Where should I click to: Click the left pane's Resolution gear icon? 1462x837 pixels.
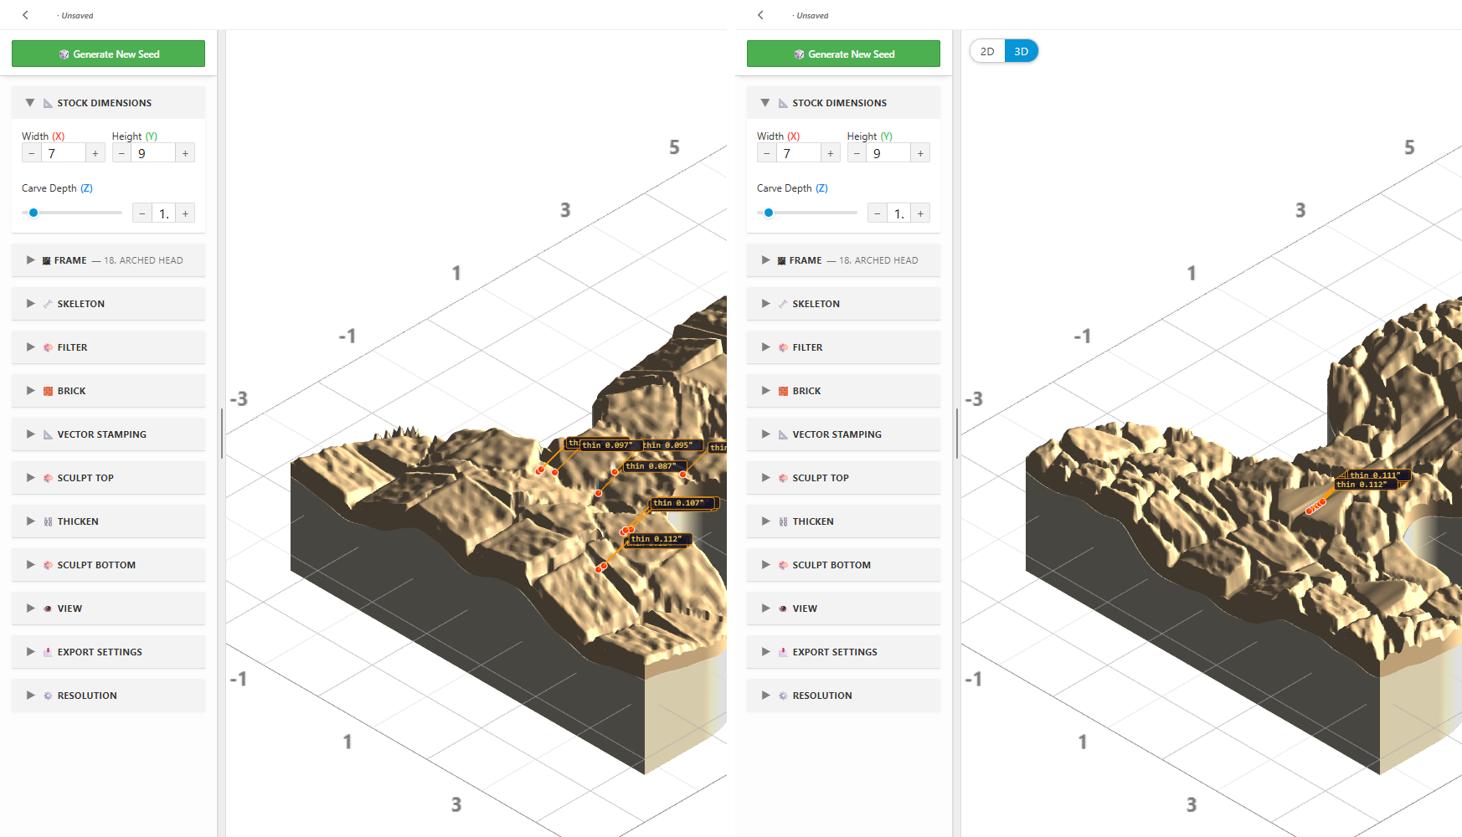pyautogui.click(x=48, y=696)
